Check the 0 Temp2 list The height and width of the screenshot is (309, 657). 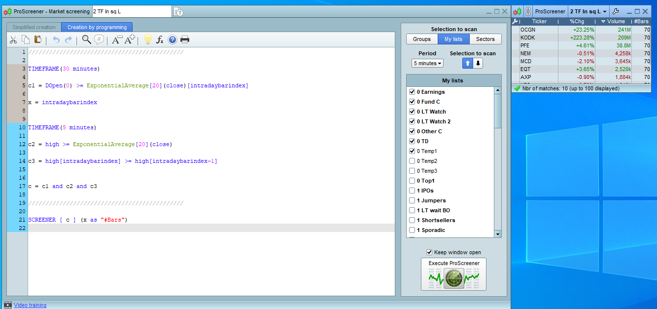[412, 161]
